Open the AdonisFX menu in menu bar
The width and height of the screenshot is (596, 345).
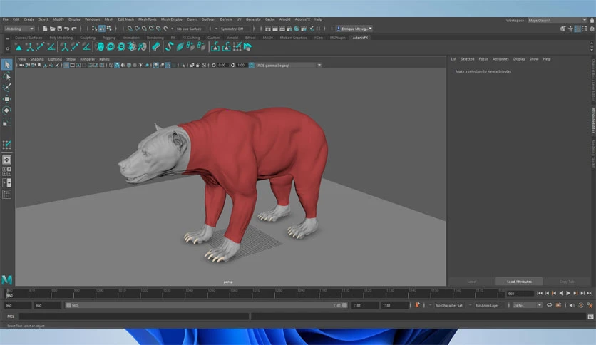coord(302,19)
